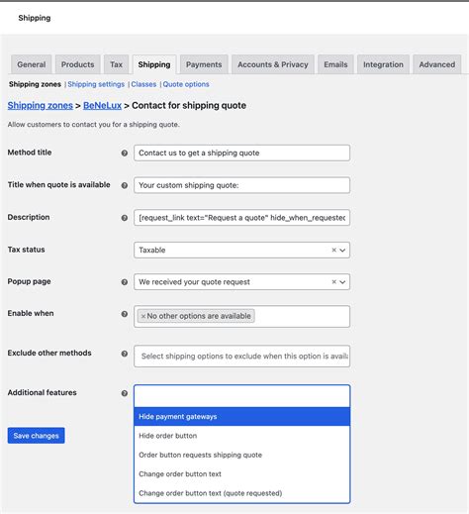This screenshot has height=514, width=469.
Task: Open Quote options link
Action: (x=186, y=84)
